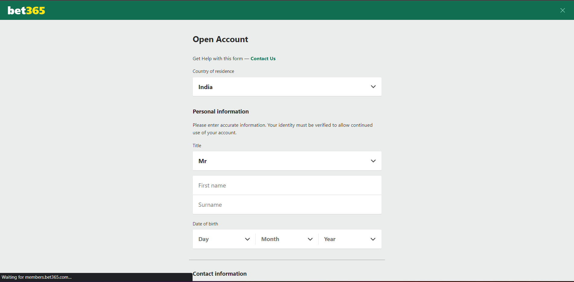Focus the Surname field
This screenshot has height=282, width=574.
[x=287, y=205]
